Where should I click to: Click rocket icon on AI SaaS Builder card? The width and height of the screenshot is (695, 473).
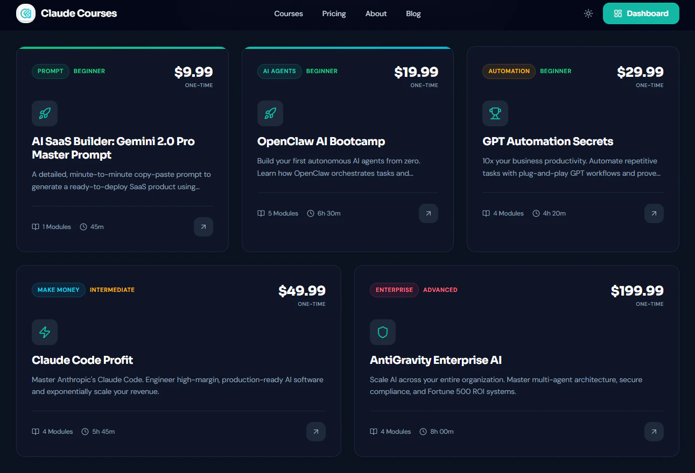[45, 113]
